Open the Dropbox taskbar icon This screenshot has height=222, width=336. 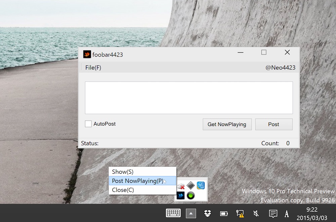pos(207,213)
